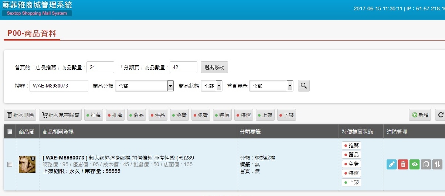Viewport: 445px width, 196px height.
Task: Open the 商品分類 dropdown
Action: click(144, 86)
